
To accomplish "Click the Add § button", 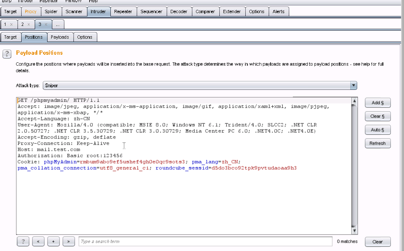I will 378,103.
